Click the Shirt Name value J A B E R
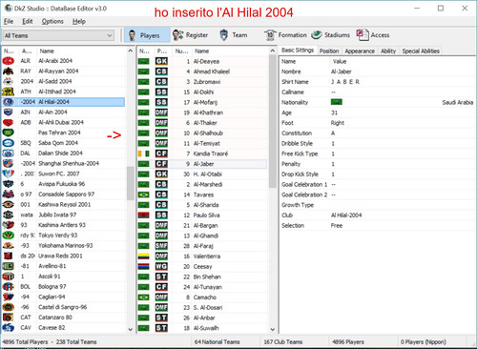This screenshot has width=477, height=349. click(x=345, y=82)
